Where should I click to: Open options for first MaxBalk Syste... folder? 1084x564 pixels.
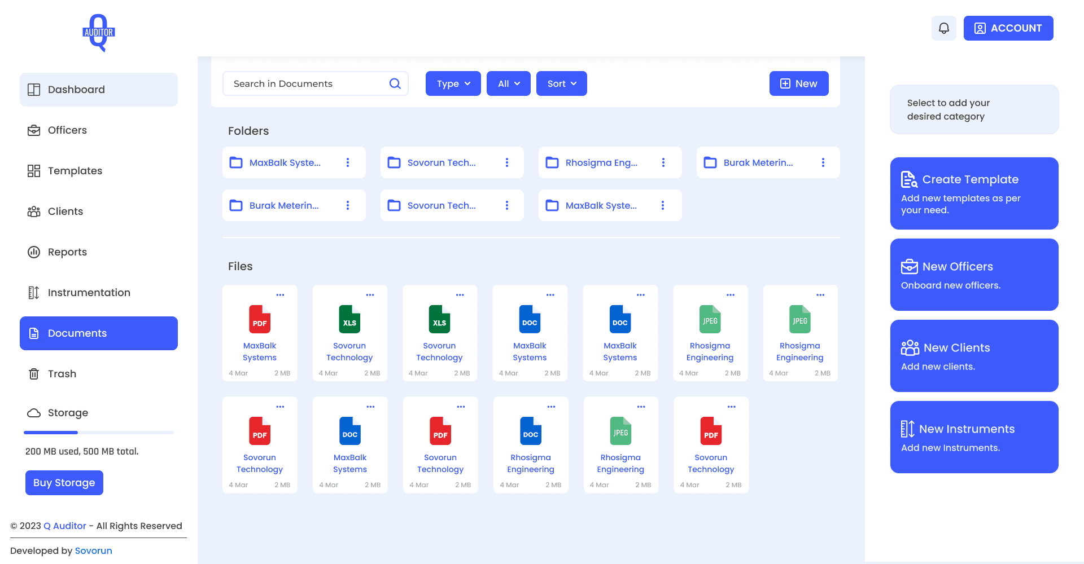pyautogui.click(x=348, y=162)
